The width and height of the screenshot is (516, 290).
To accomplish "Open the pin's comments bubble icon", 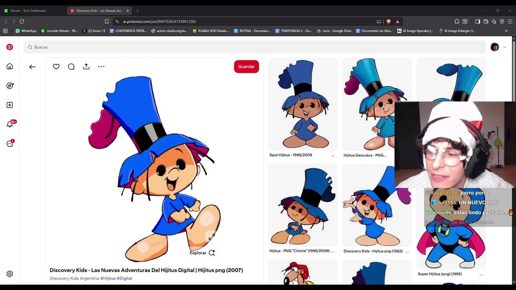I will click(71, 66).
